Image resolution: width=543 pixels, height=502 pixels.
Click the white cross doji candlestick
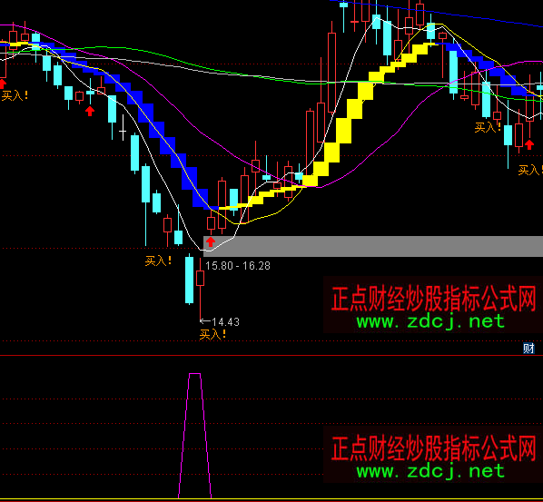[123, 128]
